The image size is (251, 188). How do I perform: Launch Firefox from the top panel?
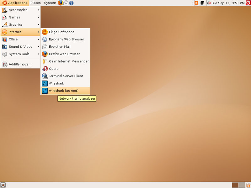pyautogui.click(x=60, y=3)
